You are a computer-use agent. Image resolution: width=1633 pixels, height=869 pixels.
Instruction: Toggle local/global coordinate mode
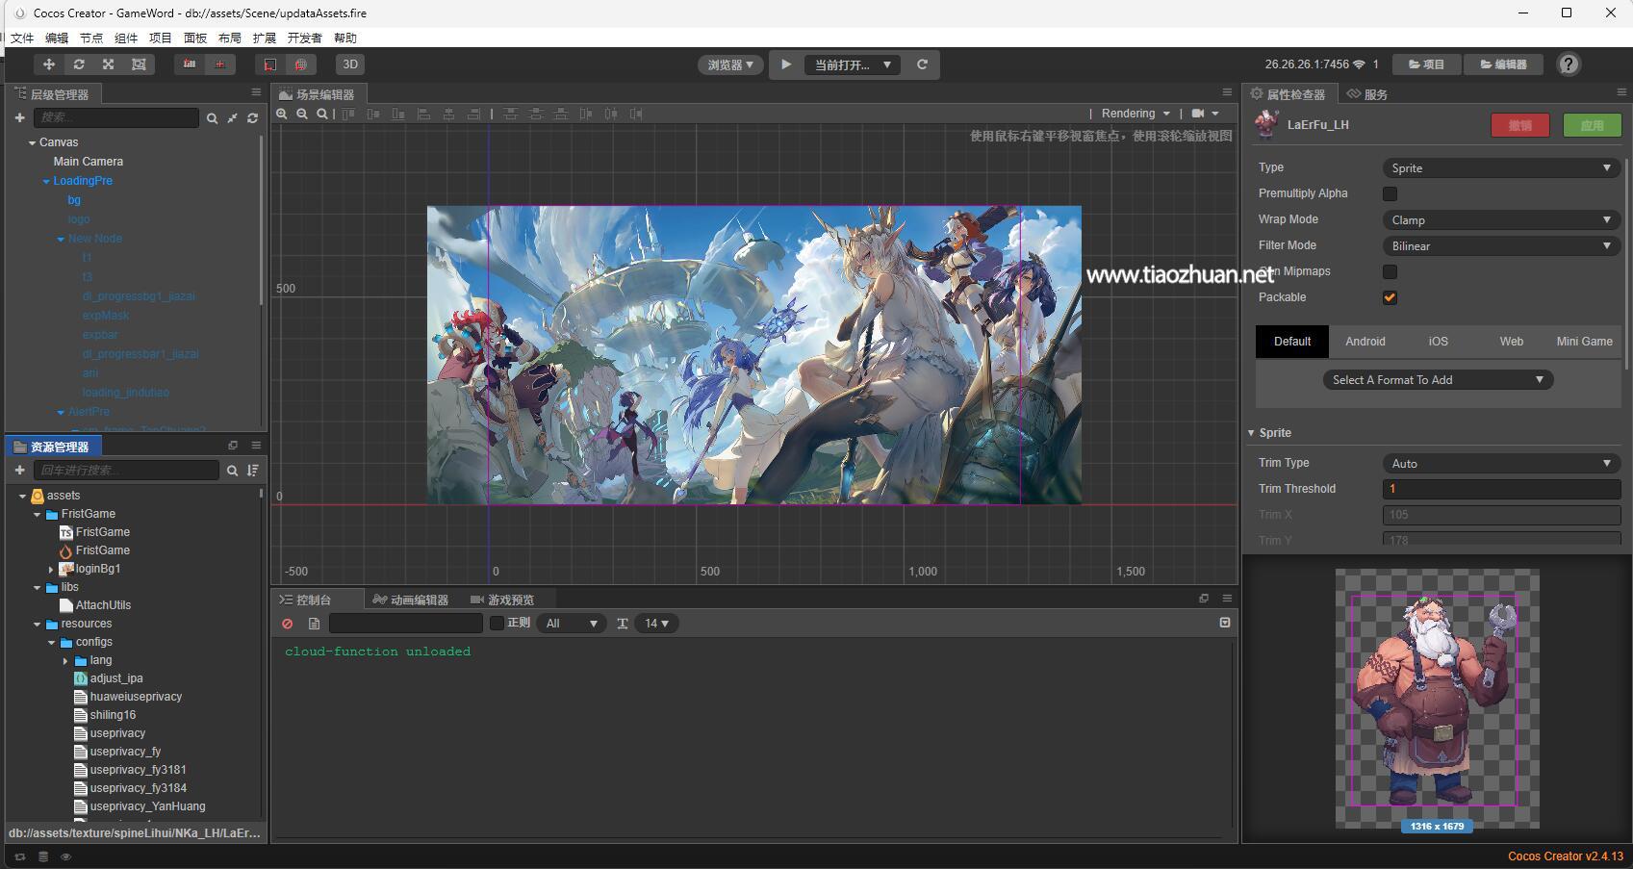point(219,64)
